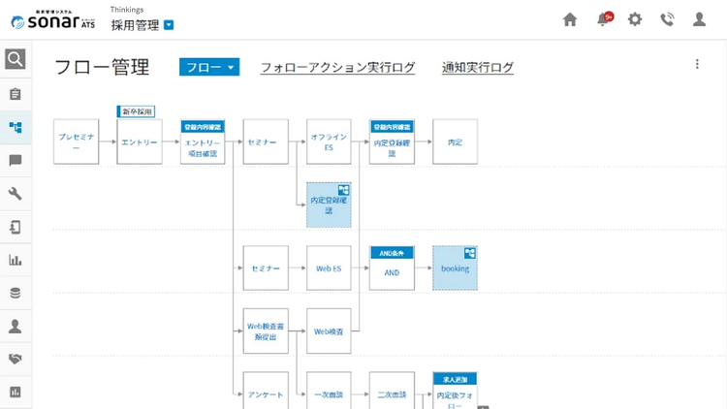The height and width of the screenshot is (409, 727).
Task: Select the booking flow node
Action: 455,268
